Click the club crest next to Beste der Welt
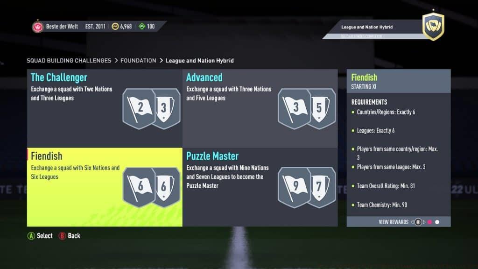The height and width of the screenshot is (269, 478). click(x=38, y=27)
